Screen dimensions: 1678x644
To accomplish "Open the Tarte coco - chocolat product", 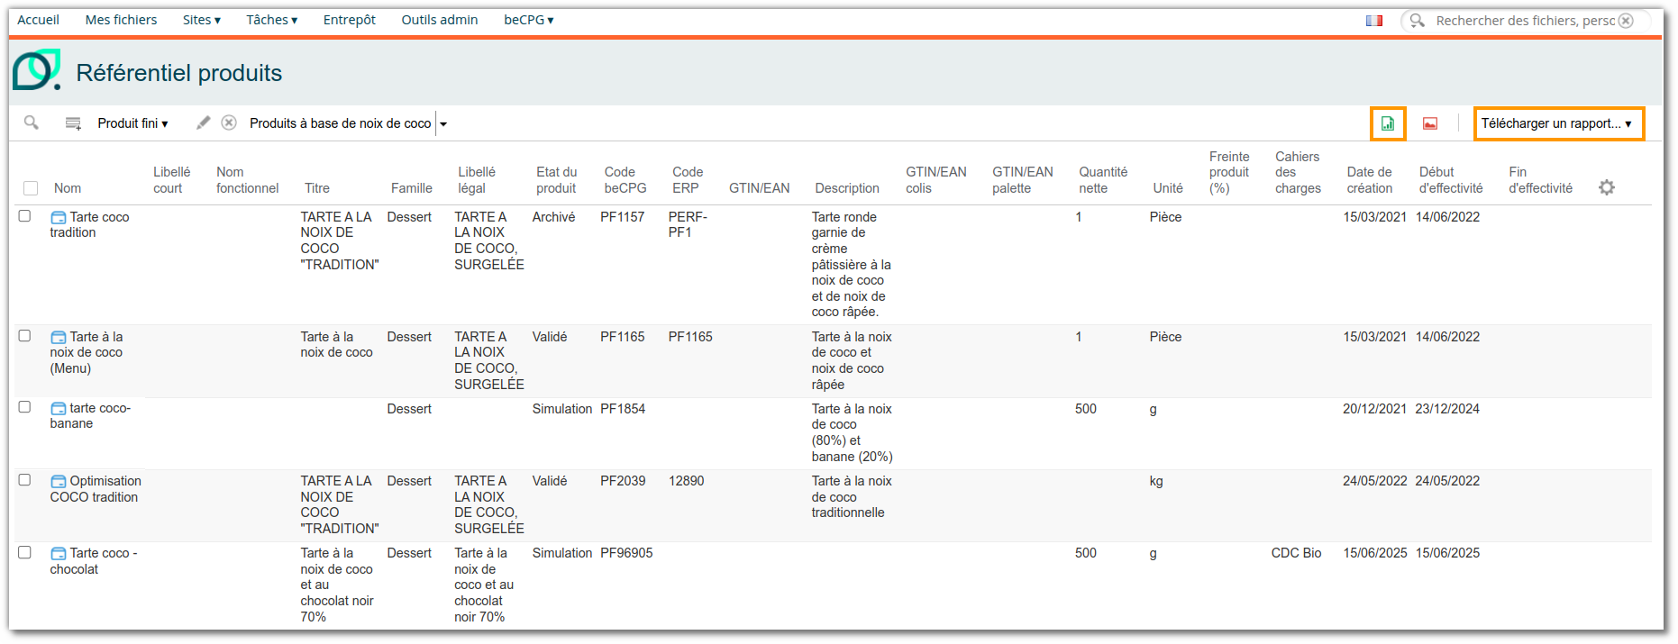I will [x=94, y=561].
